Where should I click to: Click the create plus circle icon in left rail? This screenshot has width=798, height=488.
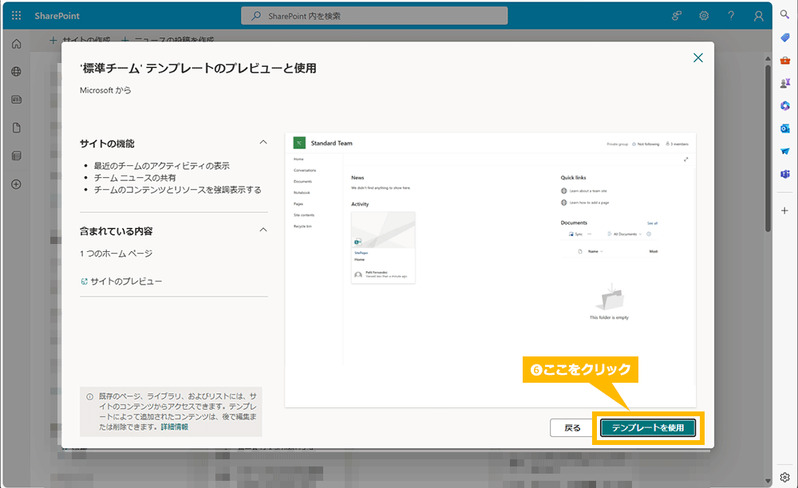click(16, 184)
